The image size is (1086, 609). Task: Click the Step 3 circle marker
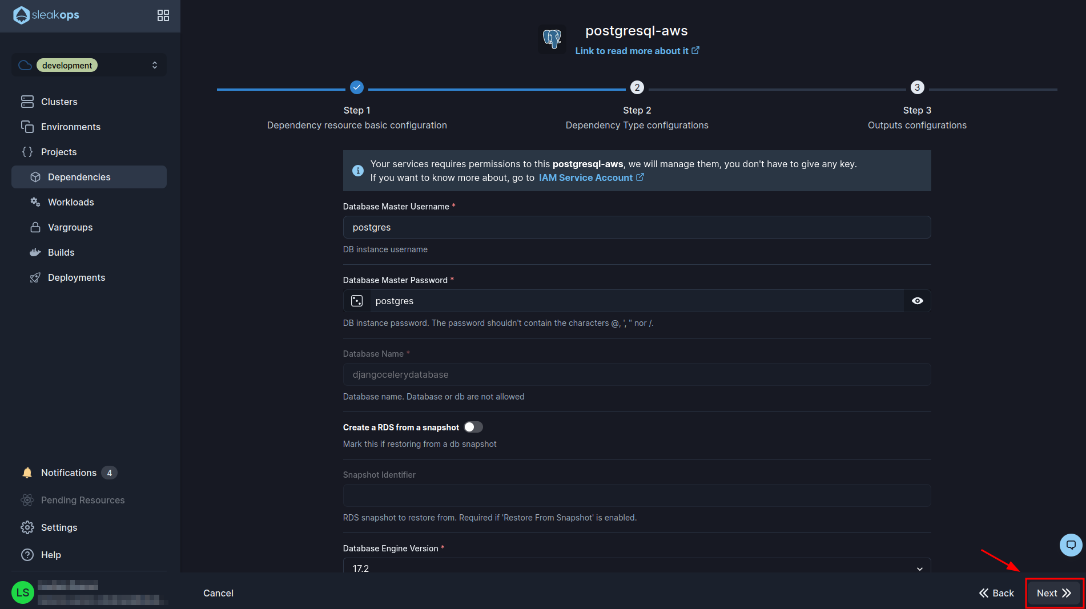(x=918, y=87)
